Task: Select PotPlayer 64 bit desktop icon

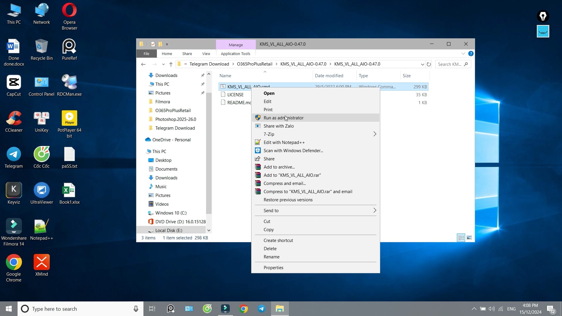Action: 69,124
